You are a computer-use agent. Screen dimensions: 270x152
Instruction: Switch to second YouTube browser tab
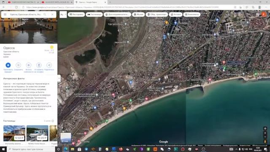57,2
